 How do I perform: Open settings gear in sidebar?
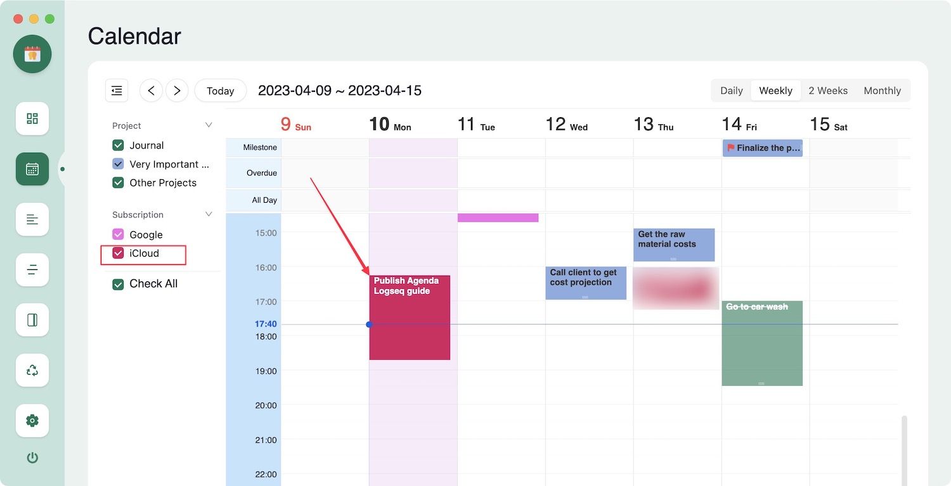[32, 421]
